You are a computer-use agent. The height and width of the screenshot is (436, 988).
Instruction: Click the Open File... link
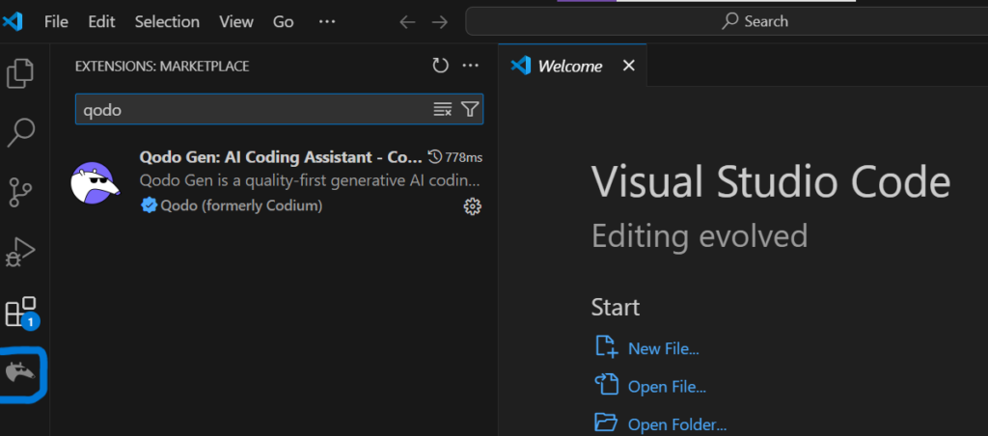point(667,386)
